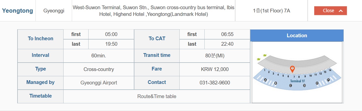Screen dimensions: 362x111
Task: Click counter D marker on the terminal map
Action: [304, 86]
